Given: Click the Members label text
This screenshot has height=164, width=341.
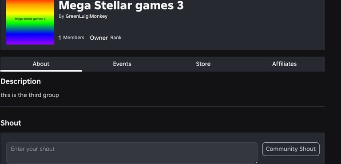Looking at the screenshot, I should [x=74, y=38].
